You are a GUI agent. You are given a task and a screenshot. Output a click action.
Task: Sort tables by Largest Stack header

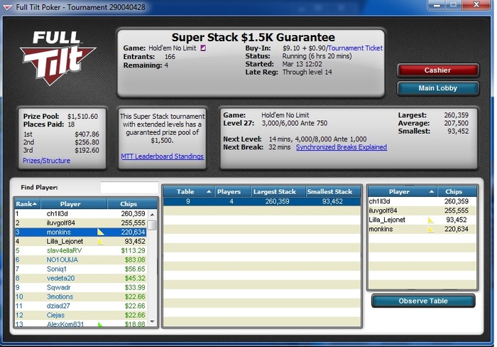(x=278, y=192)
